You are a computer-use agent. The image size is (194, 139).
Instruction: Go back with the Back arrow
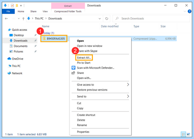(6, 18)
